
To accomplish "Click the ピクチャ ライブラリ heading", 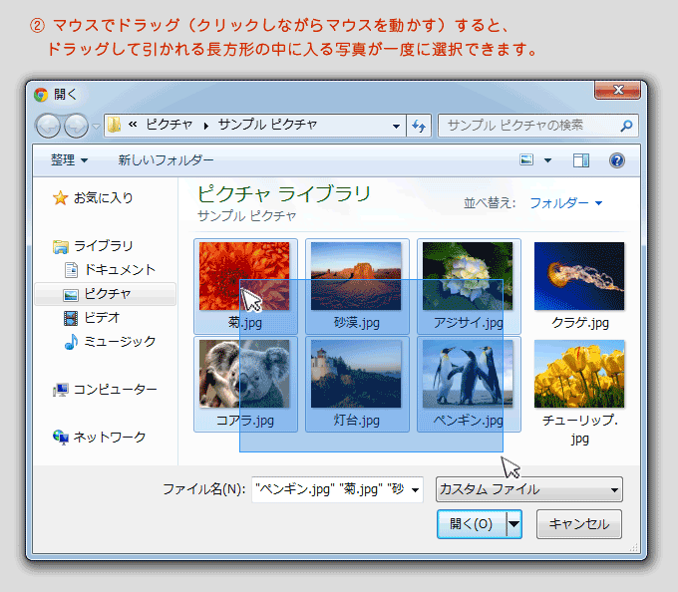I will [x=284, y=194].
